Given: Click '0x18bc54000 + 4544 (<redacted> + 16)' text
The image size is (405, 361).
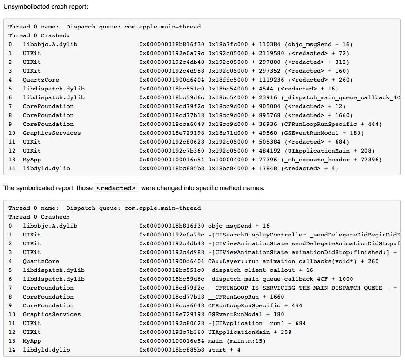Looking at the screenshot, I should pos(273,89).
